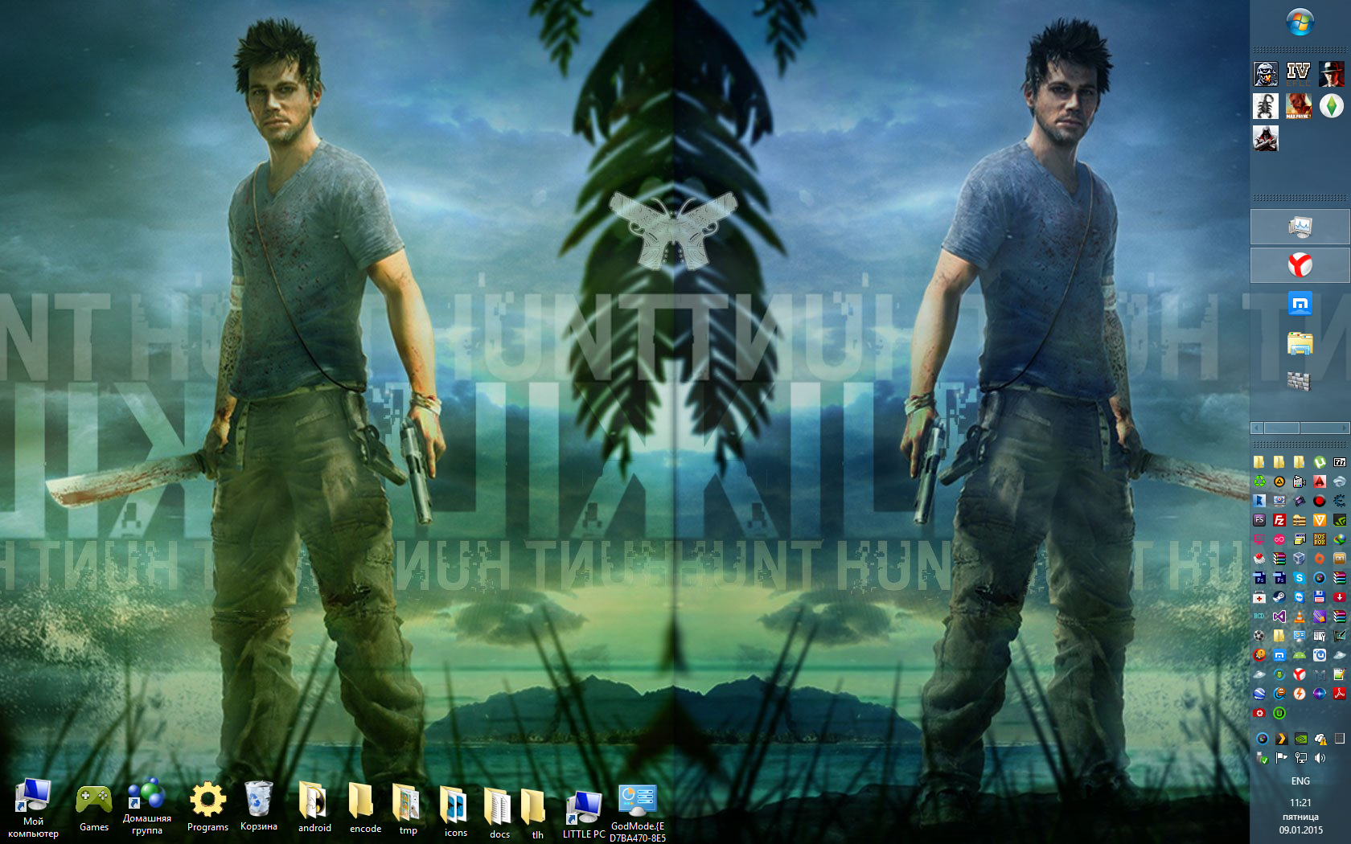Open the clock showing 11:21
1351x844 pixels.
(1300, 803)
